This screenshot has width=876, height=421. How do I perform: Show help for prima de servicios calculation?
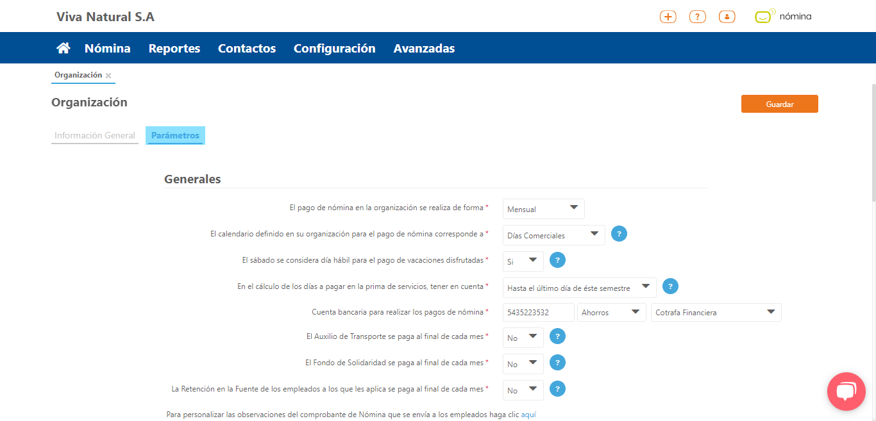[670, 286]
